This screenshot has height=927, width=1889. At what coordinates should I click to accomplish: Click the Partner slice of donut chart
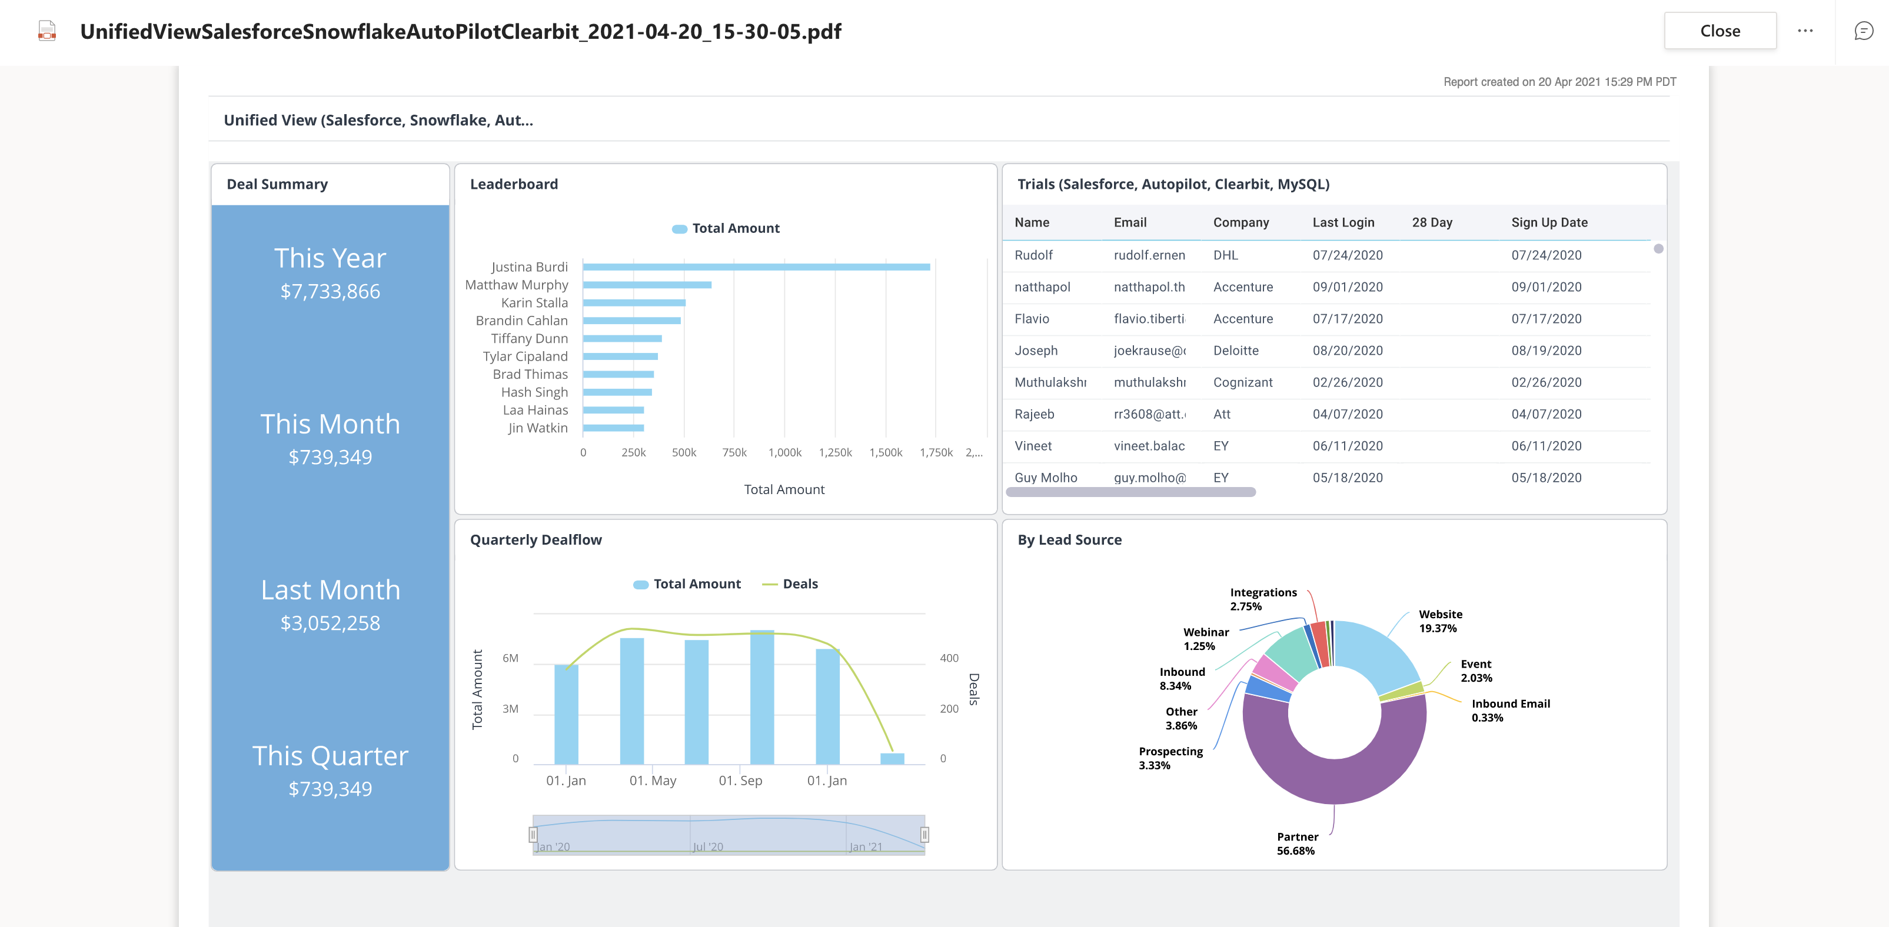pyautogui.click(x=1334, y=781)
